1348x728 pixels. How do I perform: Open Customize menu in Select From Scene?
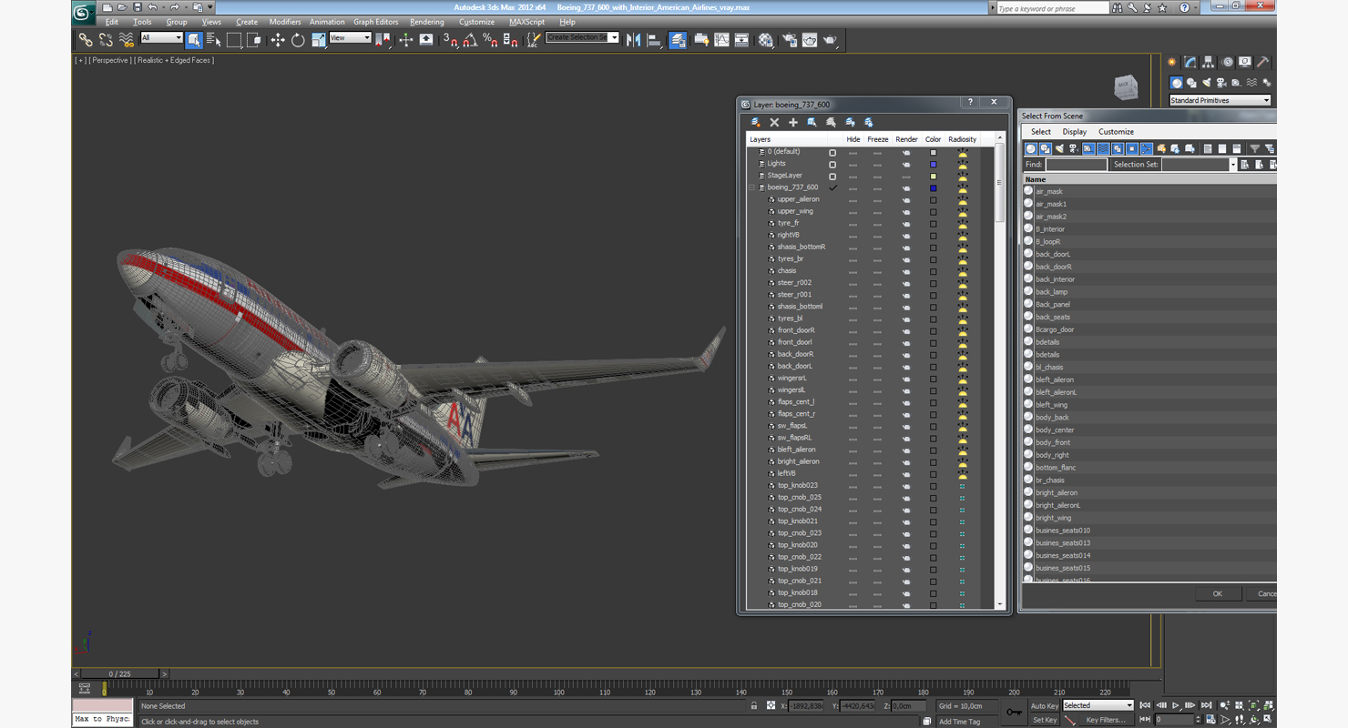pyautogui.click(x=1116, y=132)
